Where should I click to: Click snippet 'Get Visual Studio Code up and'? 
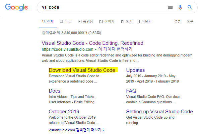tap(150, 117)
